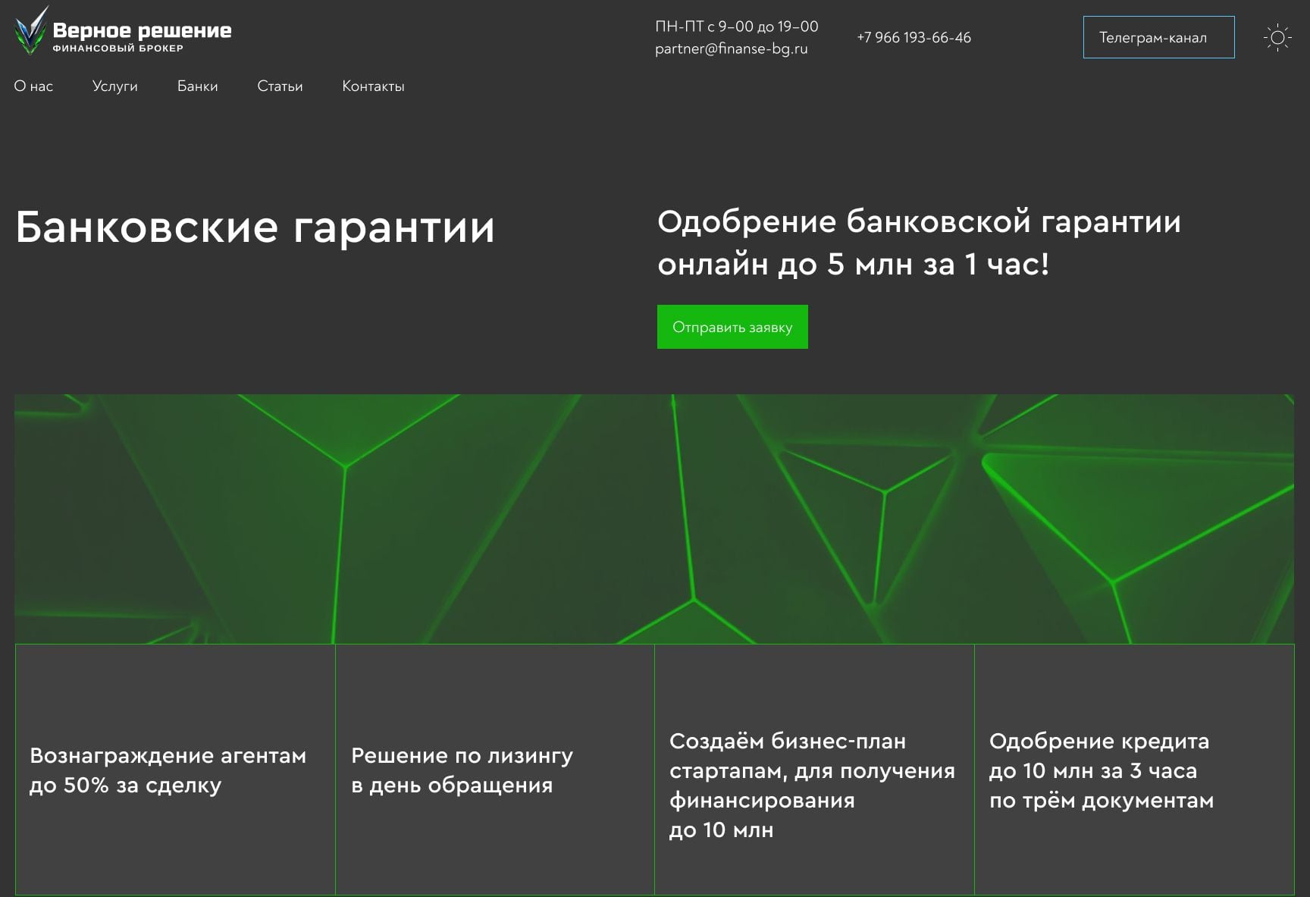Click the Верное решение logo
The image size is (1310, 897).
click(x=123, y=32)
